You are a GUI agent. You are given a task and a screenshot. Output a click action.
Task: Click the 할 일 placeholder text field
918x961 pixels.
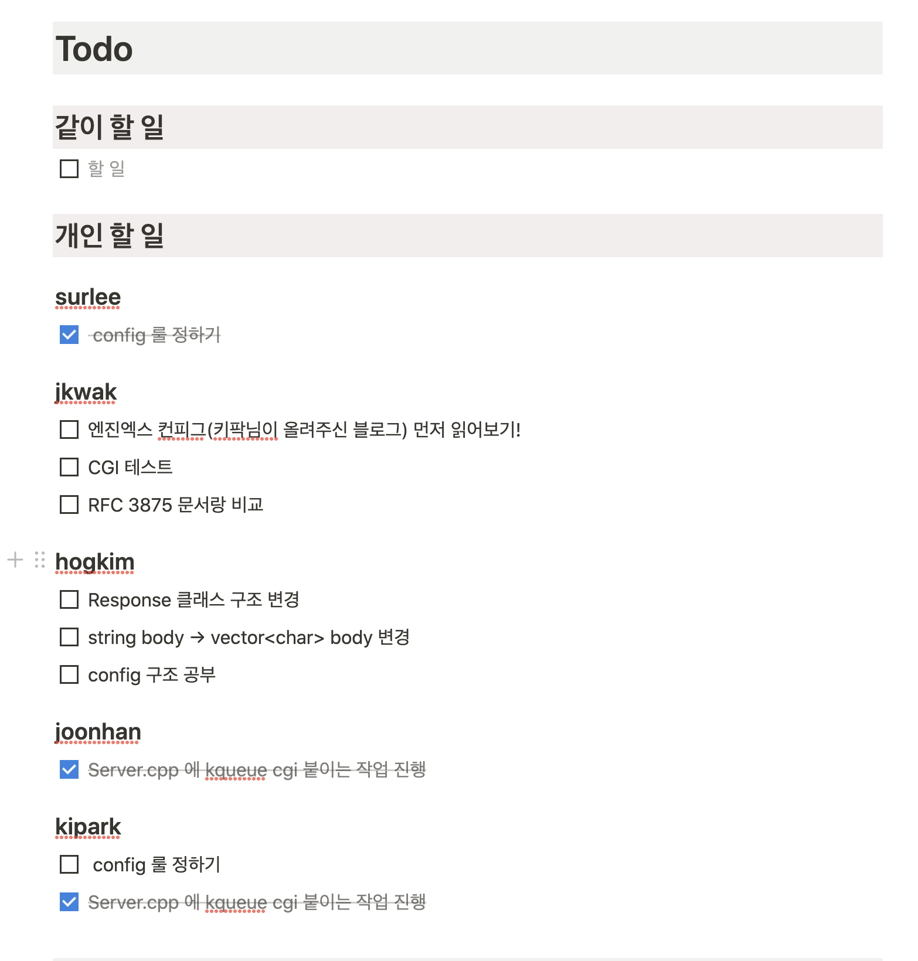(x=107, y=169)
